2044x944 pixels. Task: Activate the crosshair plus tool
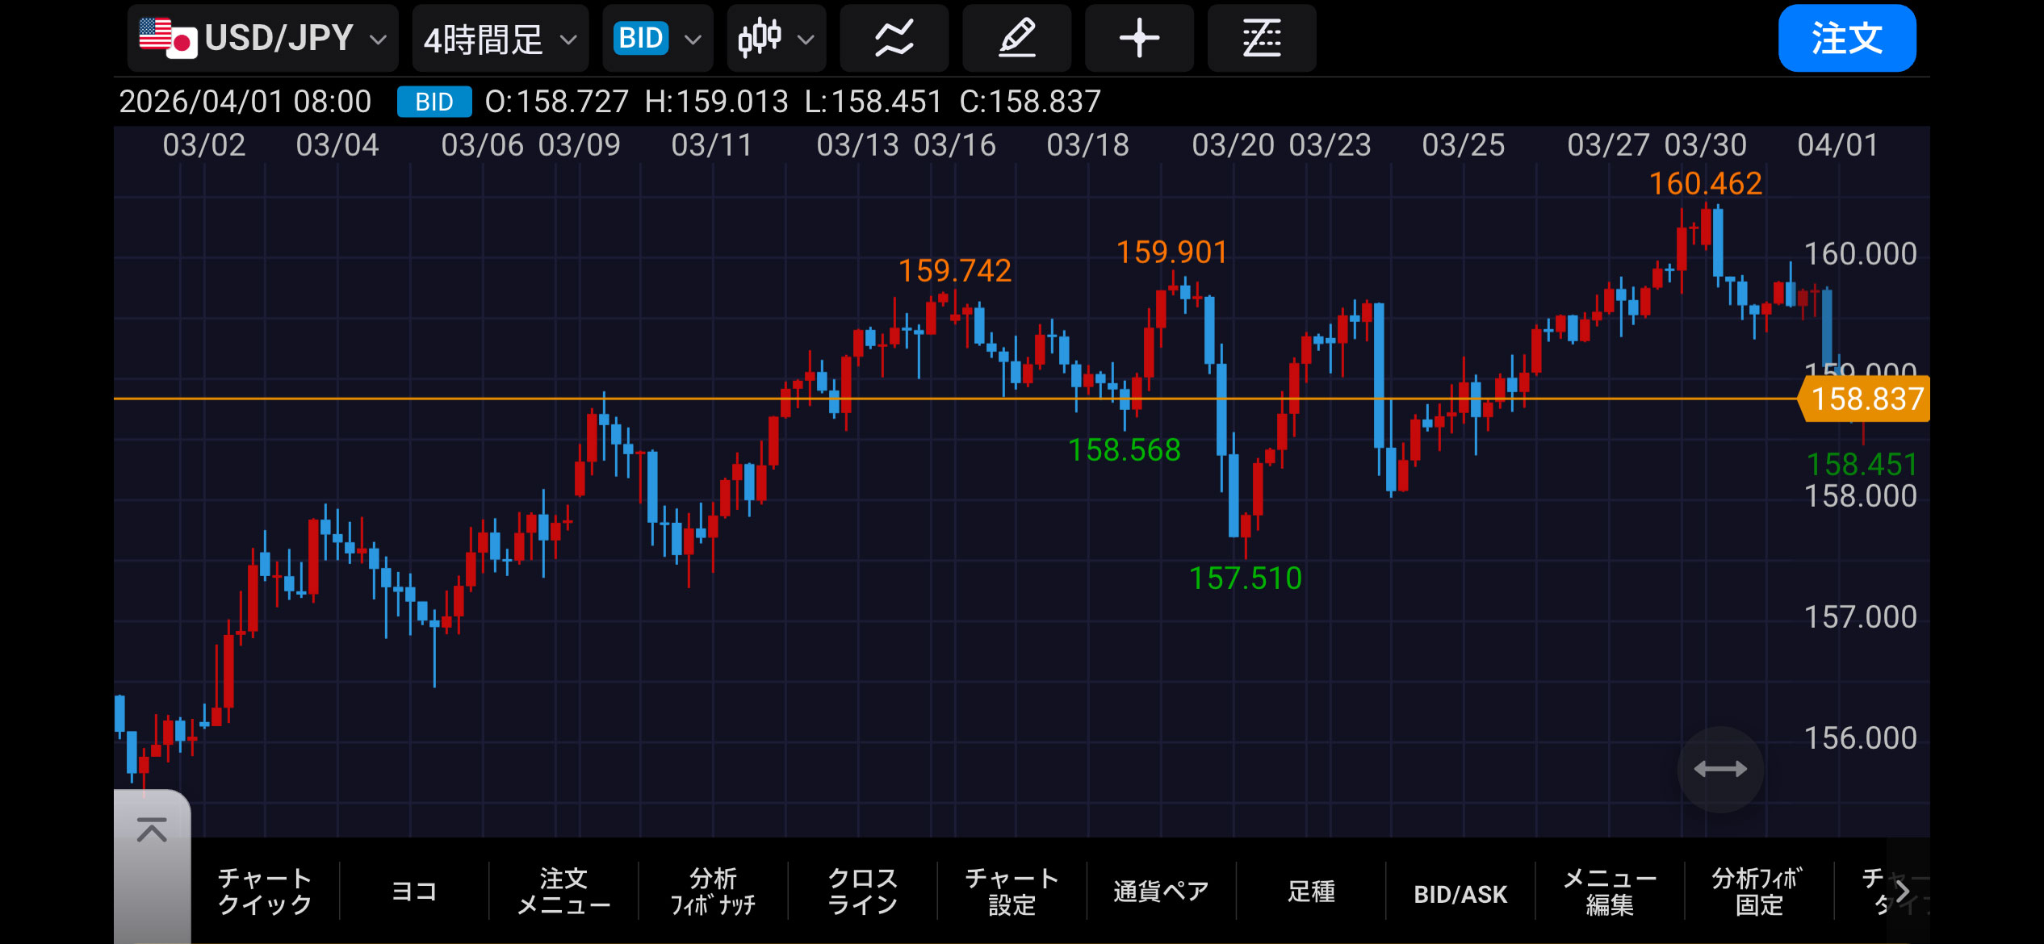coord(1139,38)
